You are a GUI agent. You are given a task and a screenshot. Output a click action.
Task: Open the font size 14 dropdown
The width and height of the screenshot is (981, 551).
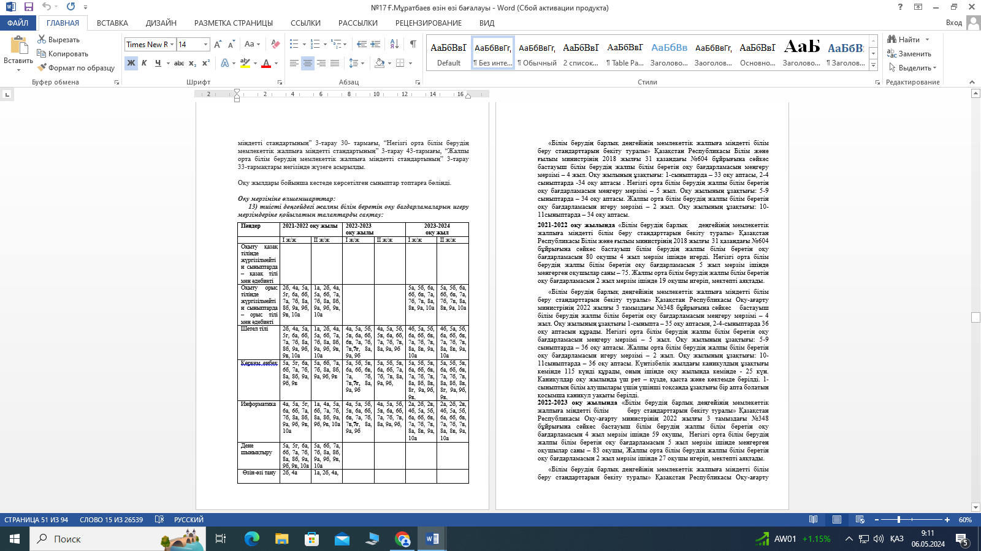click(206, 45)
